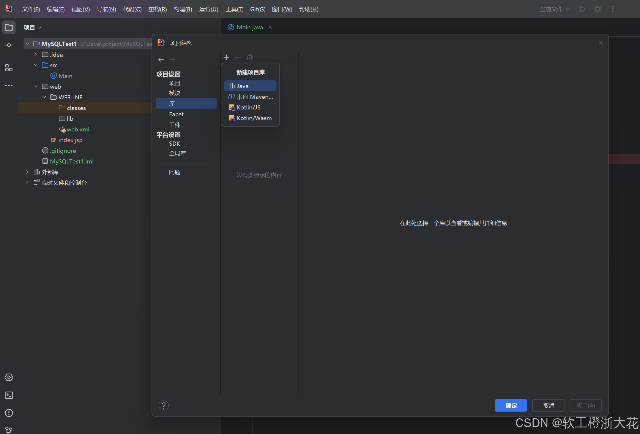This screenshot has height=434, width=640.
Task: Select 模块 in project settings list
Action: (175, 93)
